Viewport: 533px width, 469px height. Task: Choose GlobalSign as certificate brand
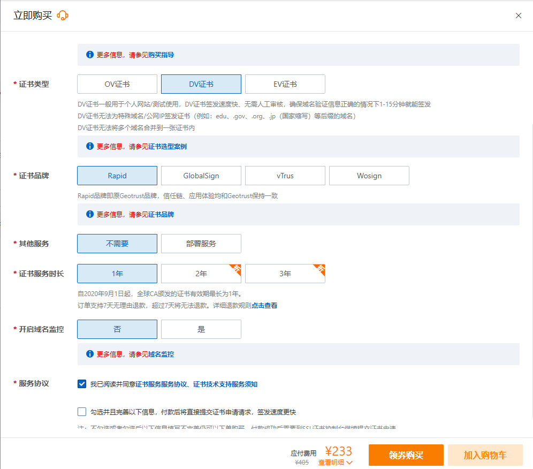(201, 176)
